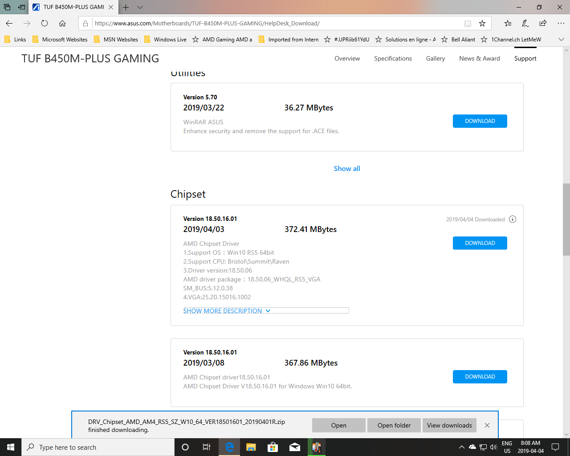The height and width of the screenshot is (456, 570).
Task: Click the Microsoft Edge taskbar icon
Action: (229, 447)
